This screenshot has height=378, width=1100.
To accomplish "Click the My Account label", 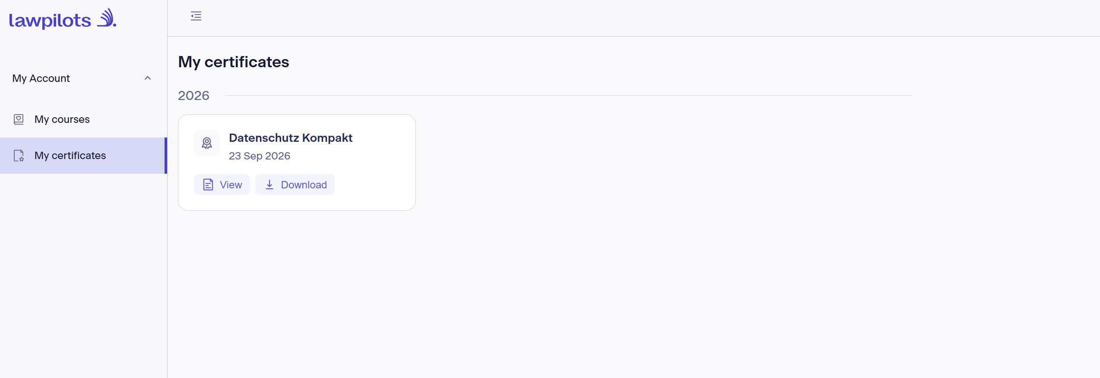I will click(x=41, y=78).
